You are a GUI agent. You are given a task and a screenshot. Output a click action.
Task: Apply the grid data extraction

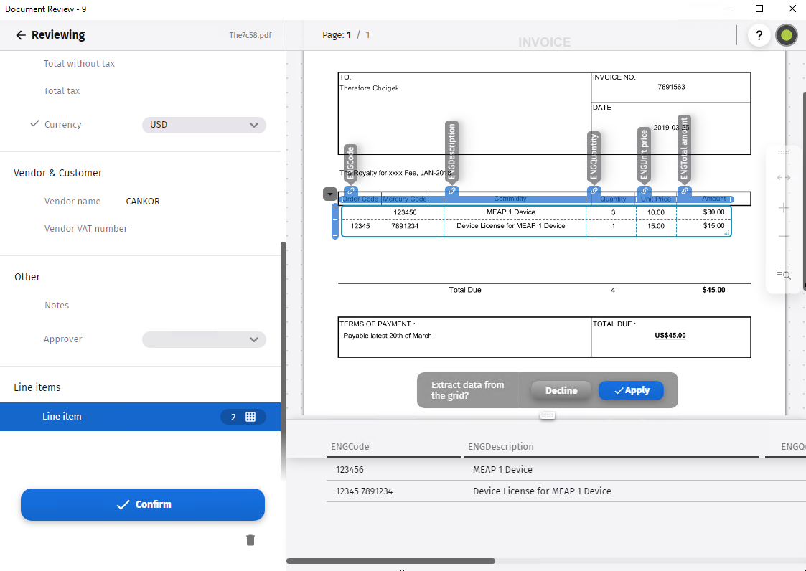(631, 390)
